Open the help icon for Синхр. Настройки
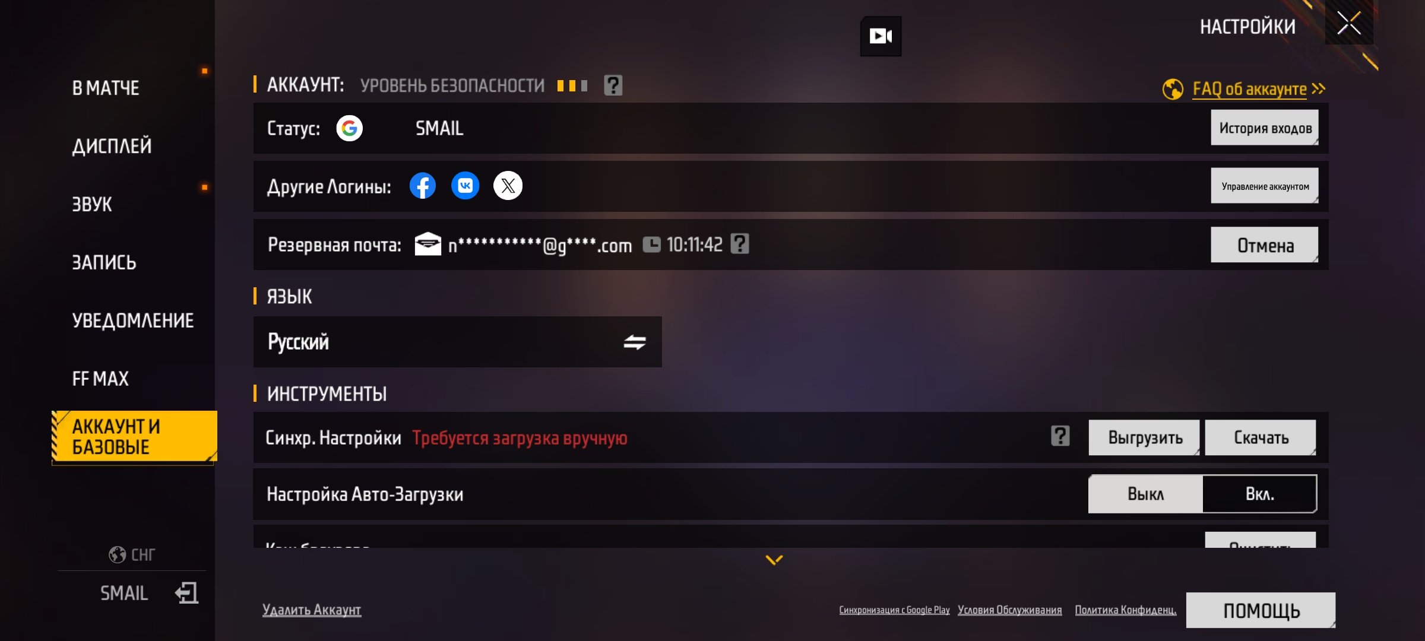This screenshot has height=641, width=1425. (x=1060, y=436)
